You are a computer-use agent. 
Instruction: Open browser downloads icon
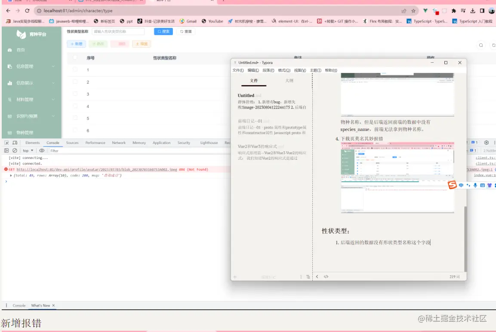coord(473,11)
